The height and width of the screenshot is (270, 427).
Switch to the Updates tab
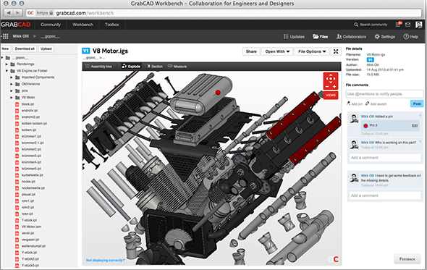point(294,36)
